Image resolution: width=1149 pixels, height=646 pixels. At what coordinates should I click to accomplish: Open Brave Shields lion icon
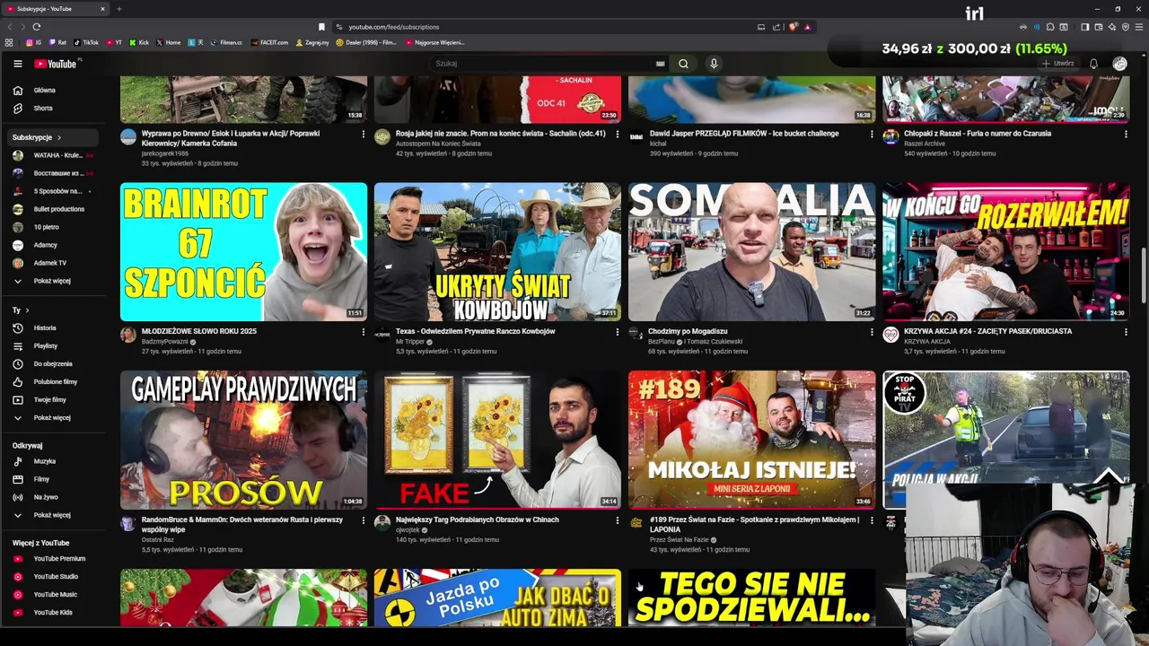(x=793, y=27)
